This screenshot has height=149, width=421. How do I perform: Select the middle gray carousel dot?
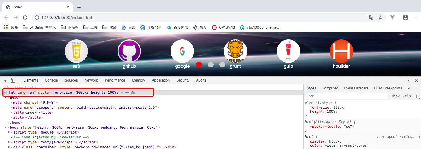pos(211,65)
